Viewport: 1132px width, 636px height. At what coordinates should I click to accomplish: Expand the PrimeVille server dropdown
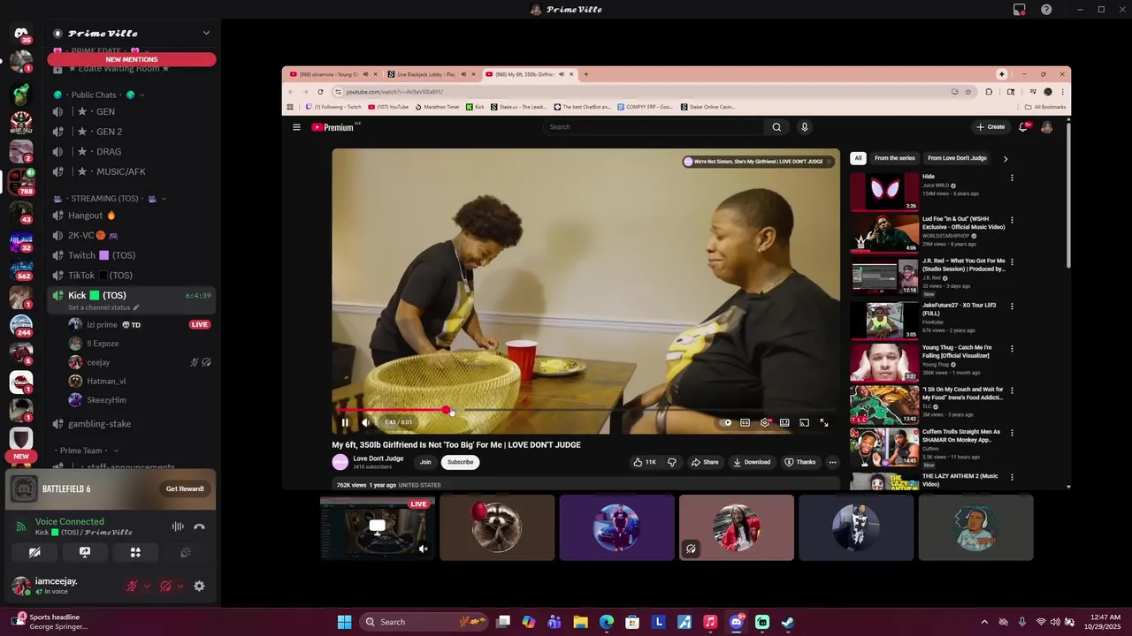[x=206, y=34]
